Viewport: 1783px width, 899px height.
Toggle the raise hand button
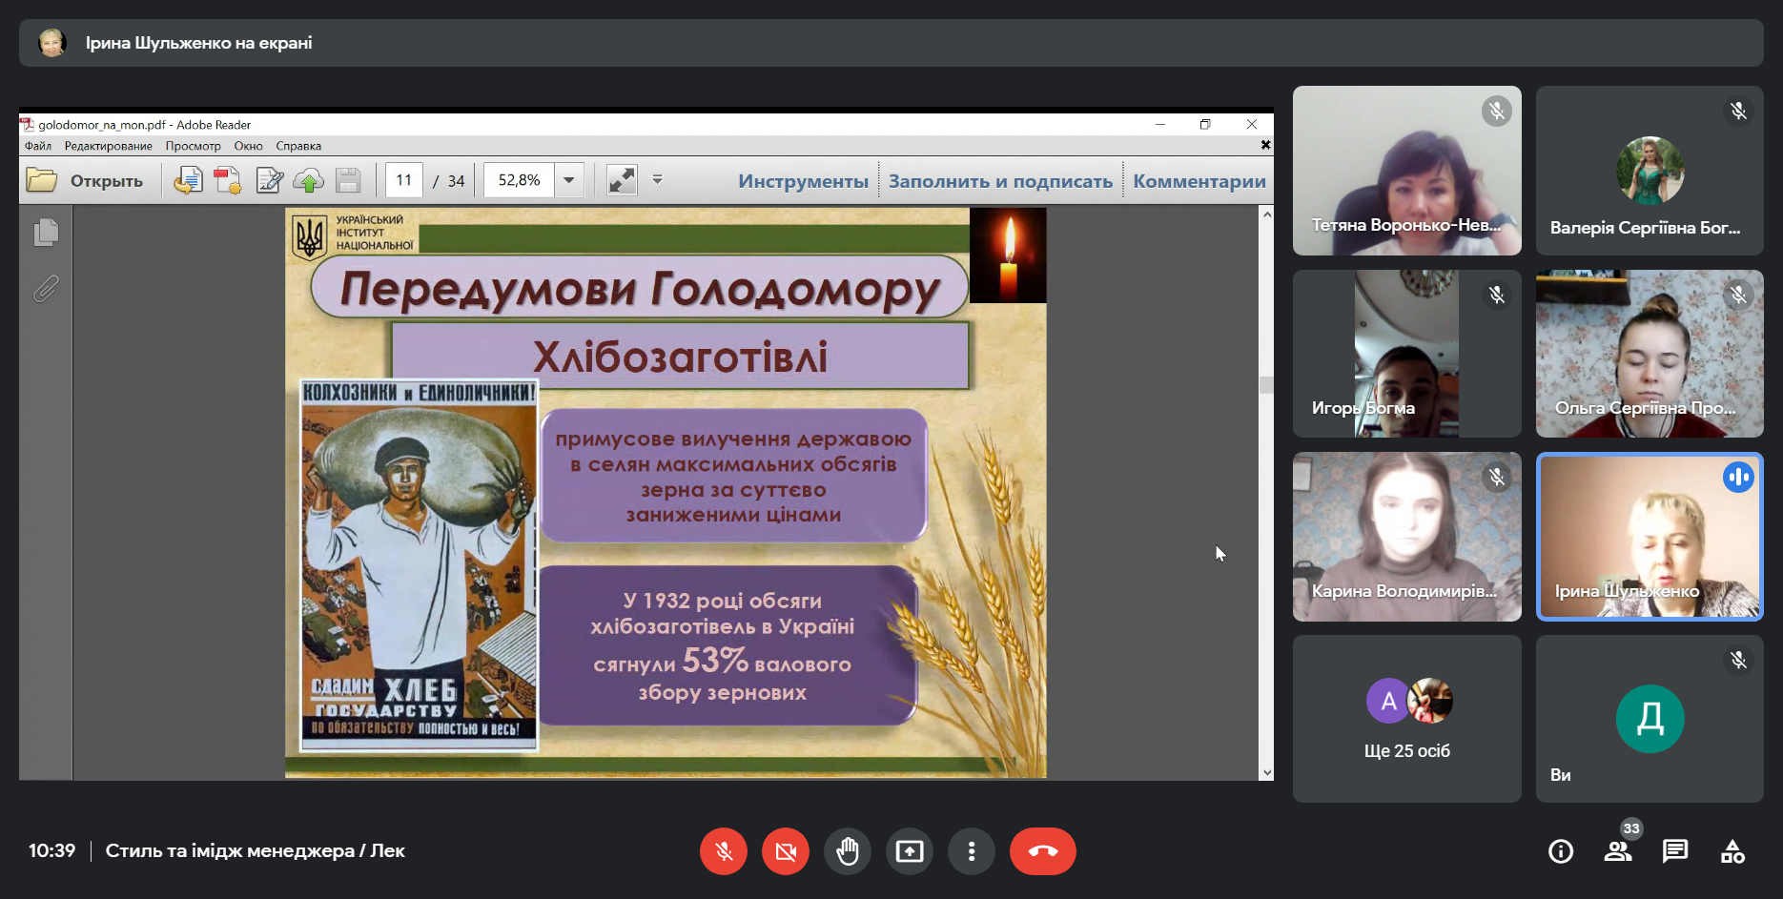click(848, 851)
